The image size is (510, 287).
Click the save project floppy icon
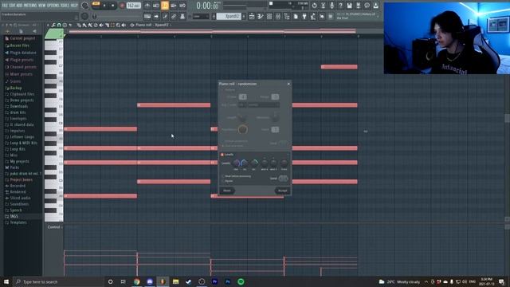coord(349,6)
